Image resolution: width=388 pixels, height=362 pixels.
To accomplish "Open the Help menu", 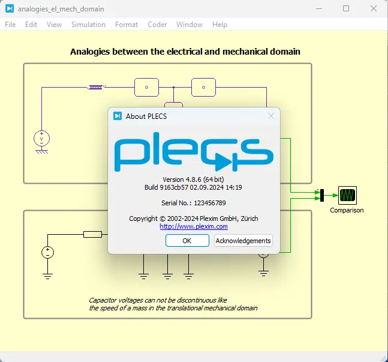I will (219, 25).
